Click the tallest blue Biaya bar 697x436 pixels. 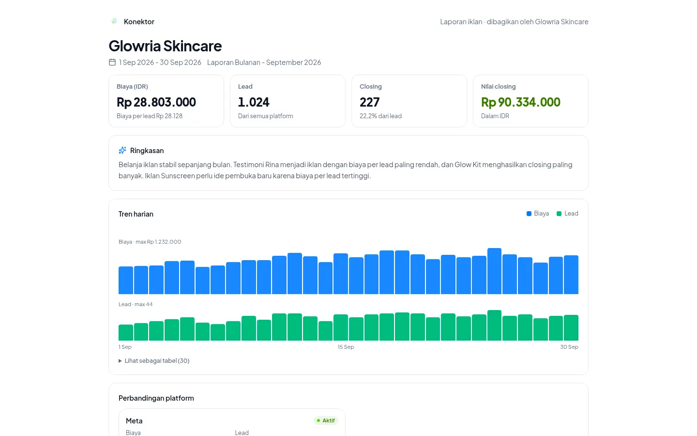click(494, 271)
